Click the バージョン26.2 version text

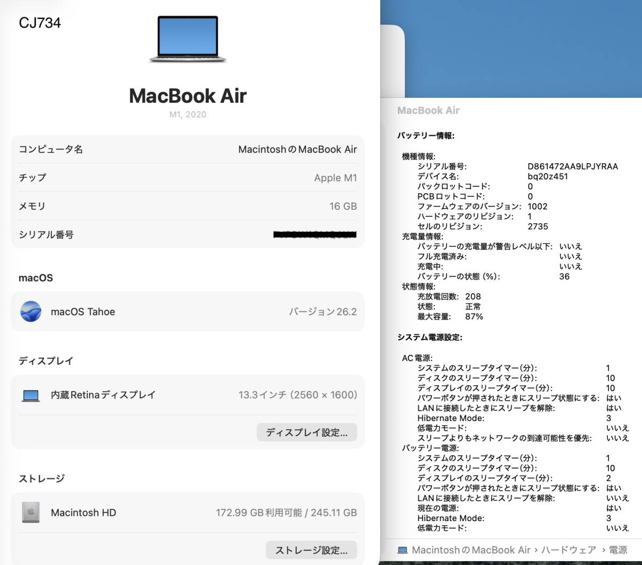coord(323,311)
